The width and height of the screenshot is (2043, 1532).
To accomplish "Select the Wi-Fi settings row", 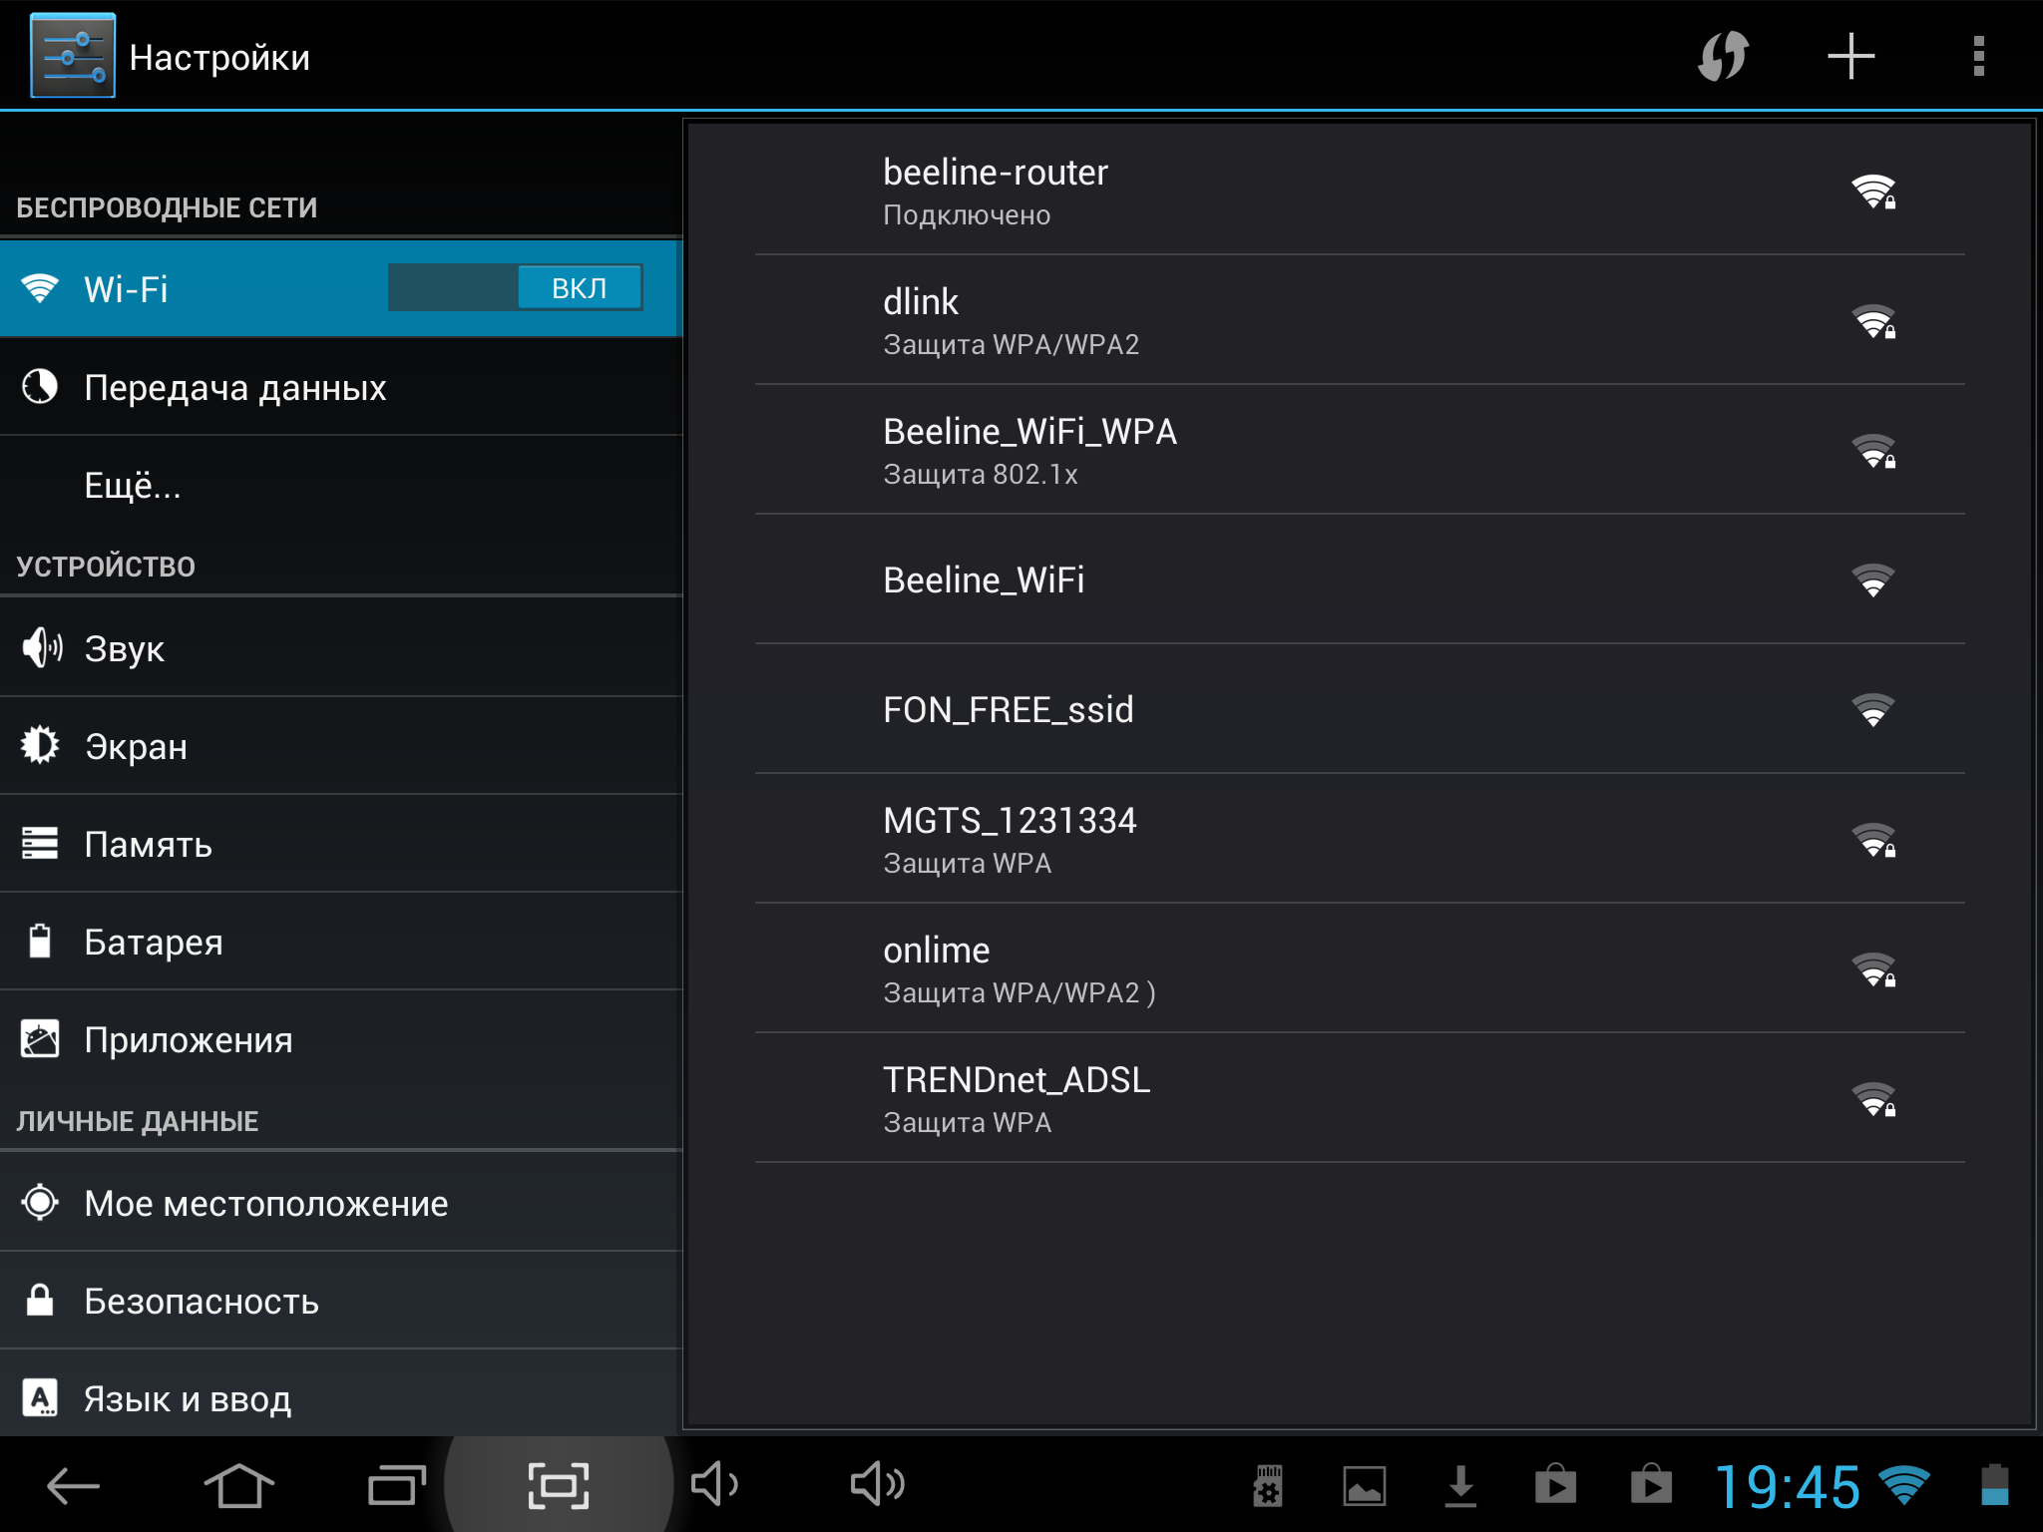I will point(341,288).
